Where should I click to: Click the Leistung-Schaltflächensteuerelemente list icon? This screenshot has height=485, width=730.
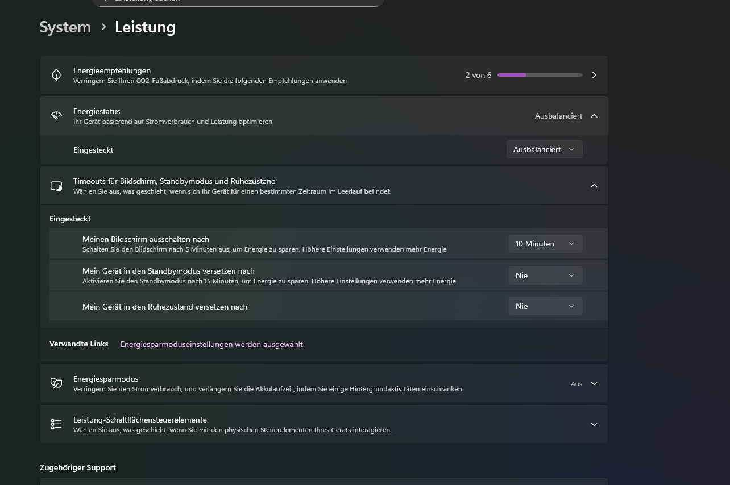point(56,424)
